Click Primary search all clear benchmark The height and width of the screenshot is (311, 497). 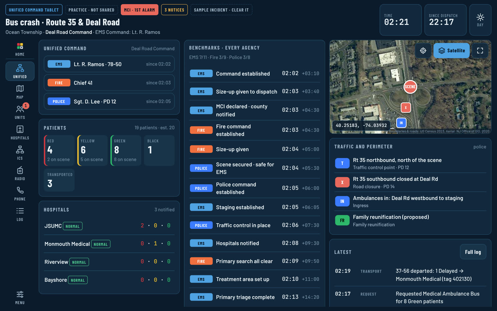(254, 261)
